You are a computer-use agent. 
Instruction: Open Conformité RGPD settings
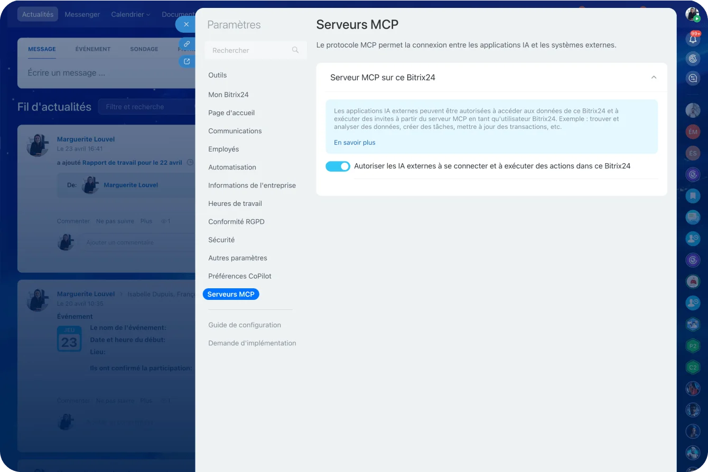[236, 222]
